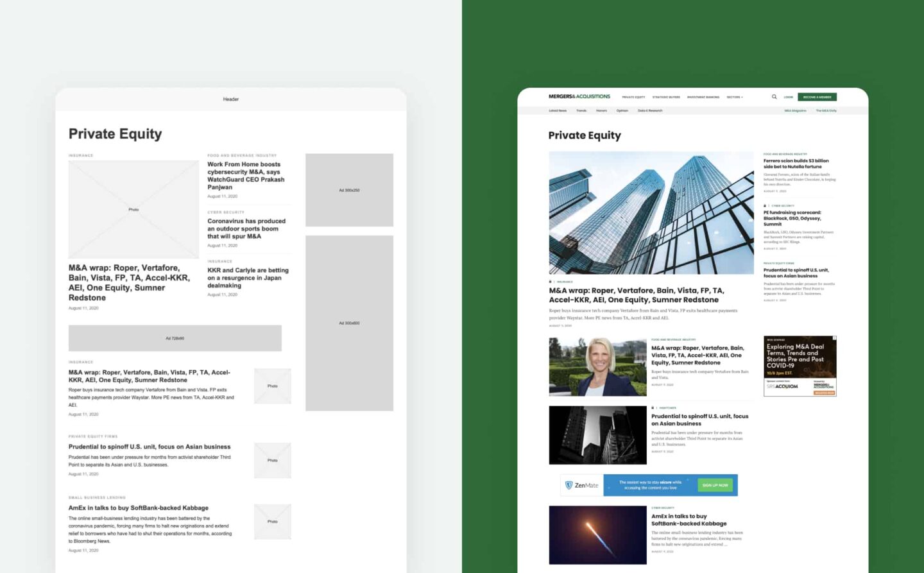Click the ZenMate shield logo in the banner
This screenshot has width=924, height=573.
569,485
